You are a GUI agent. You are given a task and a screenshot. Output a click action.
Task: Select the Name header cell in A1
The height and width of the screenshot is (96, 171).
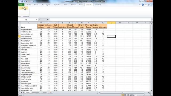(x=29, y=26)
